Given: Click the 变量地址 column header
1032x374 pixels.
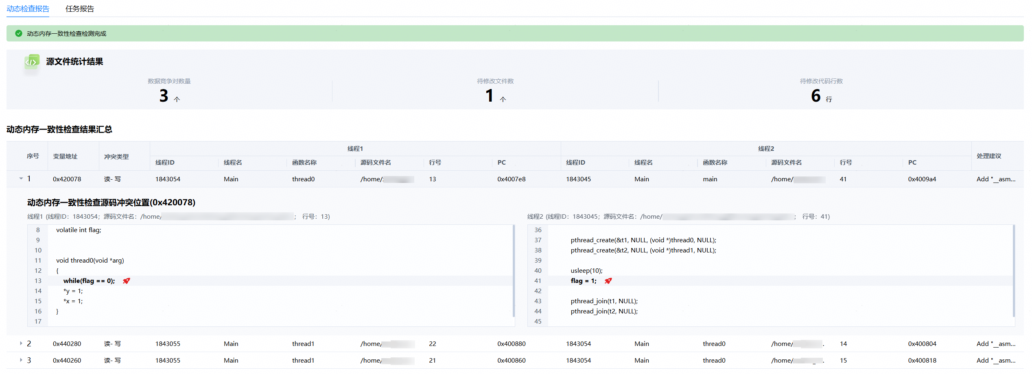Looking at the screenshot, I should (65, 157).
